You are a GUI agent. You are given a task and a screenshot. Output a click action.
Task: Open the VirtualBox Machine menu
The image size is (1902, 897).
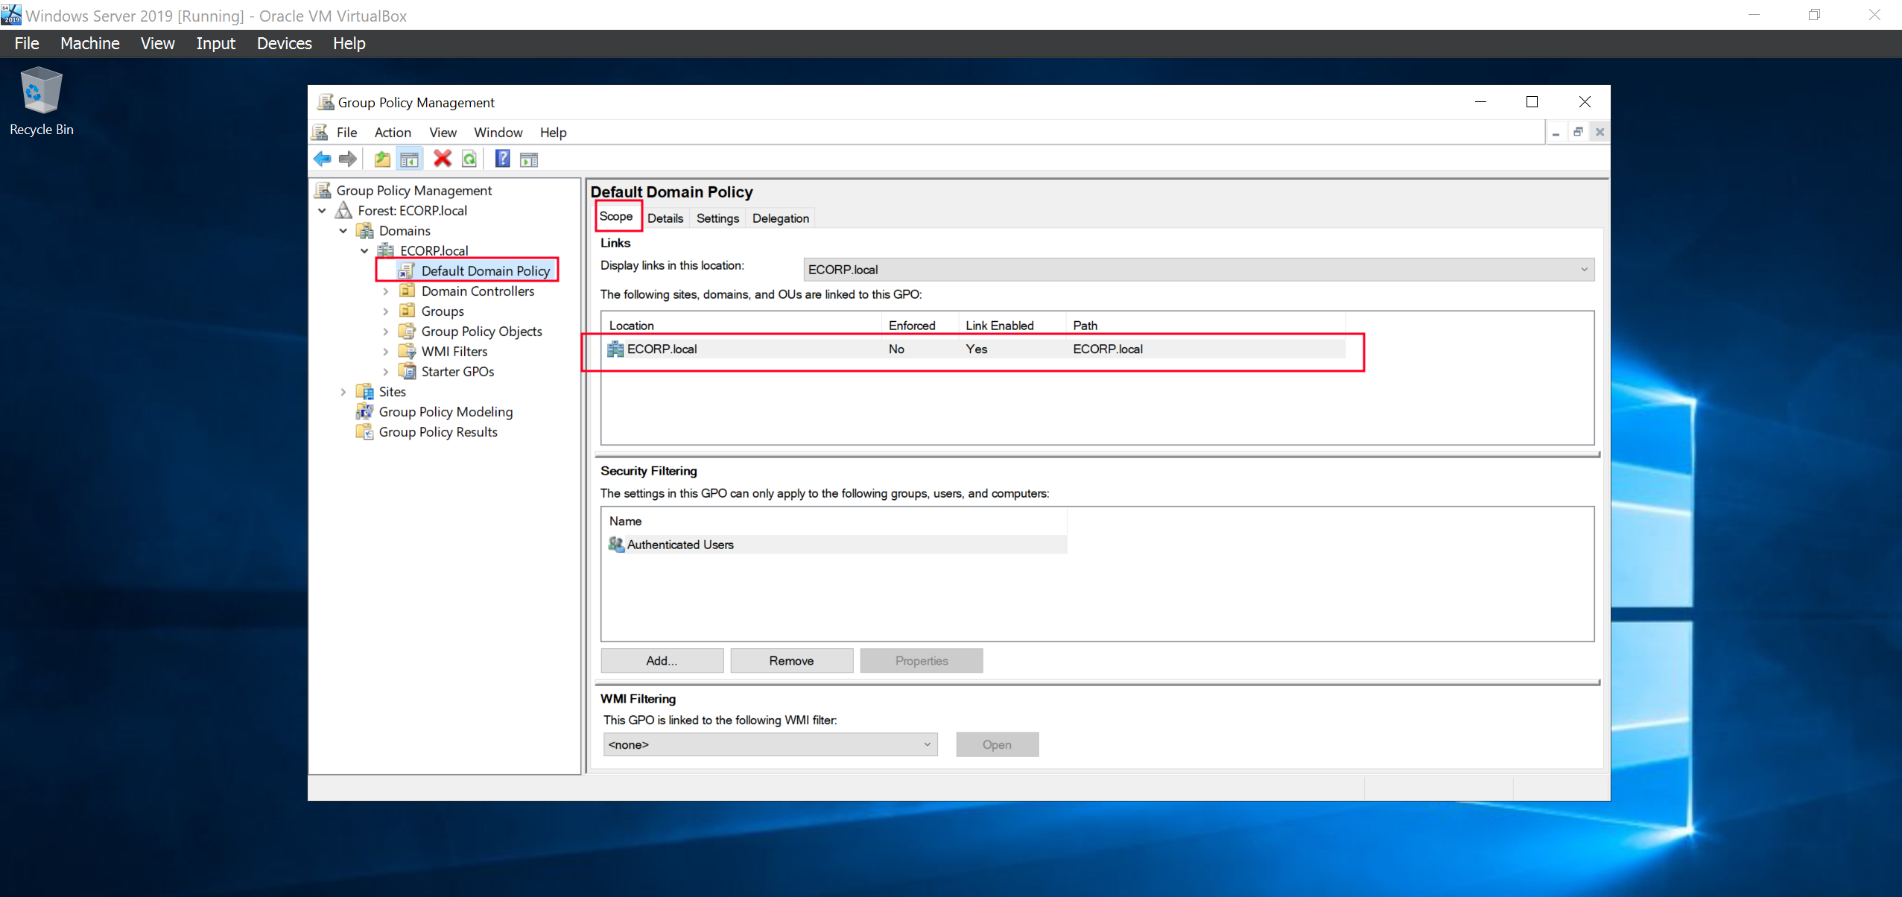[89, 43]
